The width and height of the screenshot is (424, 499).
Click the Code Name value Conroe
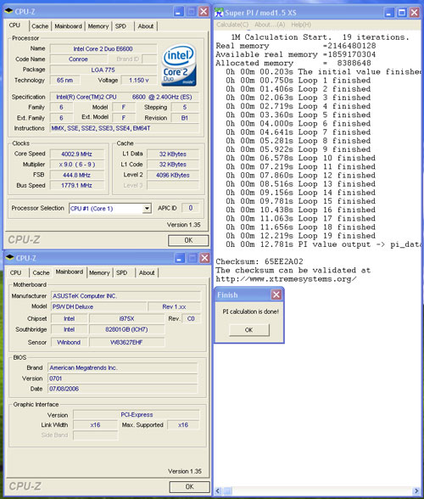pos(78,59)
